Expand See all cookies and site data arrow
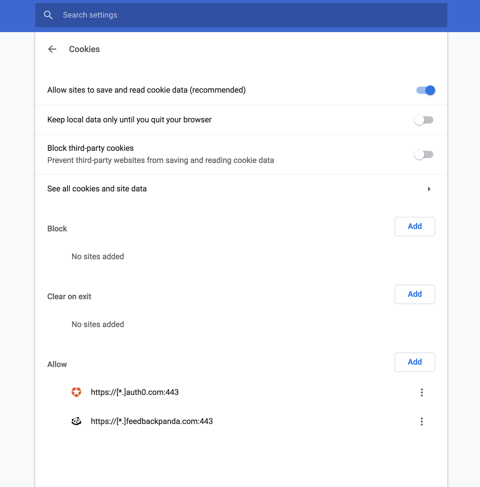The width and height of the screenshot is (480, 487). click(429, 189)
